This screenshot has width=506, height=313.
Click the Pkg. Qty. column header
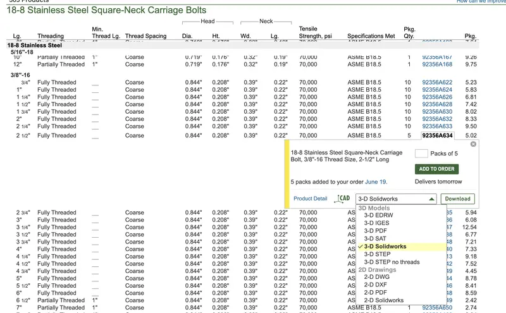[x=409, y=33]
